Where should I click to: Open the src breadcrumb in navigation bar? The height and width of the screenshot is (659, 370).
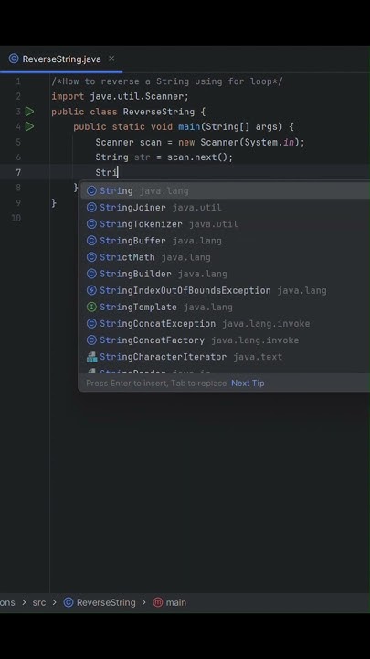[x=39, y=602]
